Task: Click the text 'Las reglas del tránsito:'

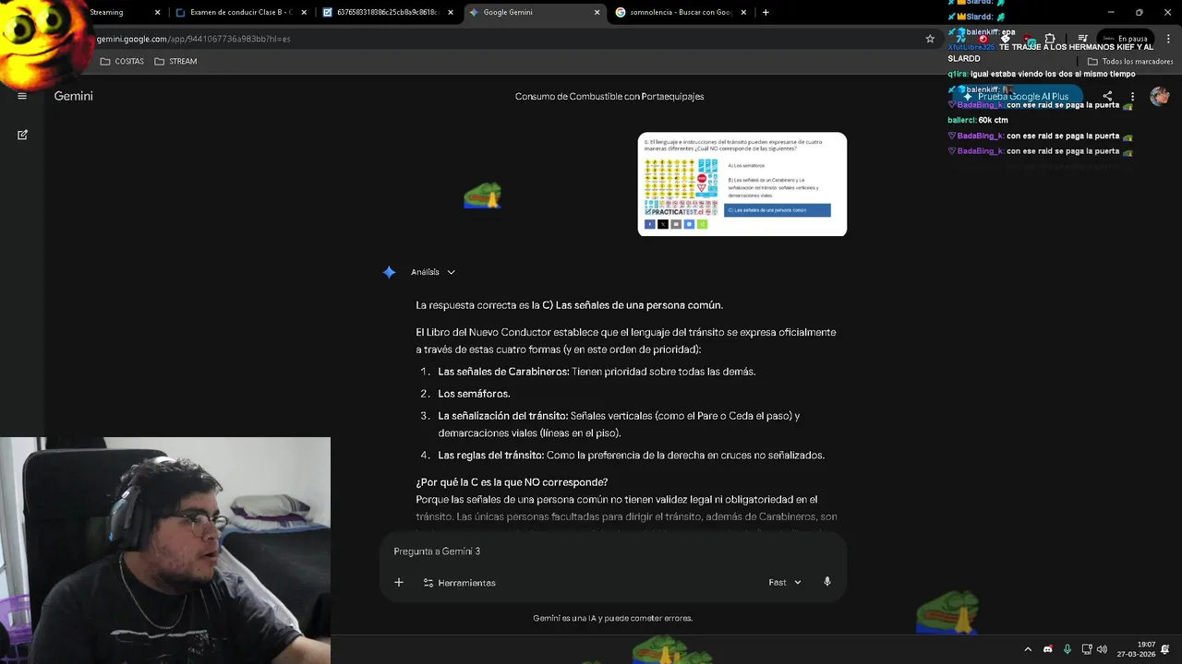Action: pyautogui.click(x=491, y=455)
